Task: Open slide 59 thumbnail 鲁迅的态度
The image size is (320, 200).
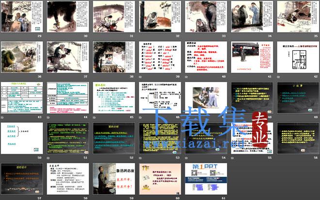Action: [114, 179]
